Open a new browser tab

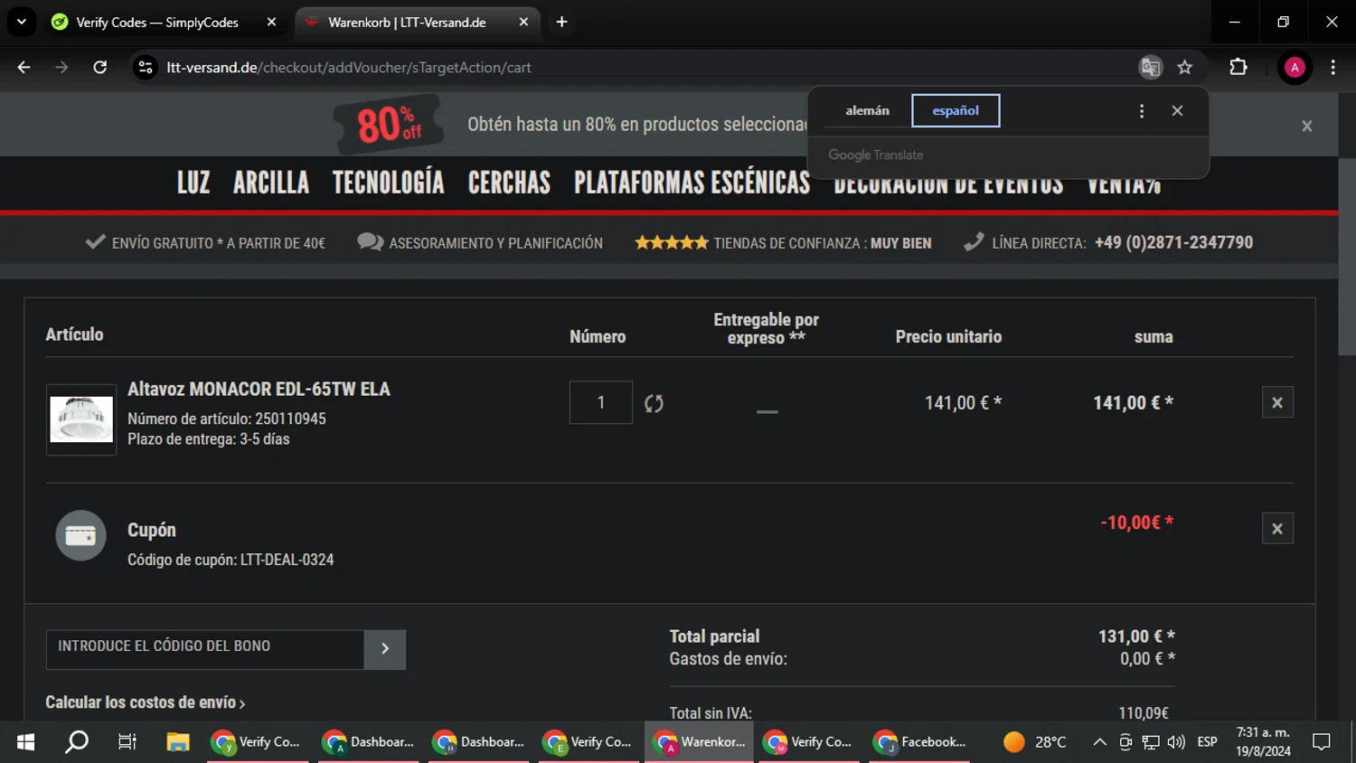tap(561, 22)
